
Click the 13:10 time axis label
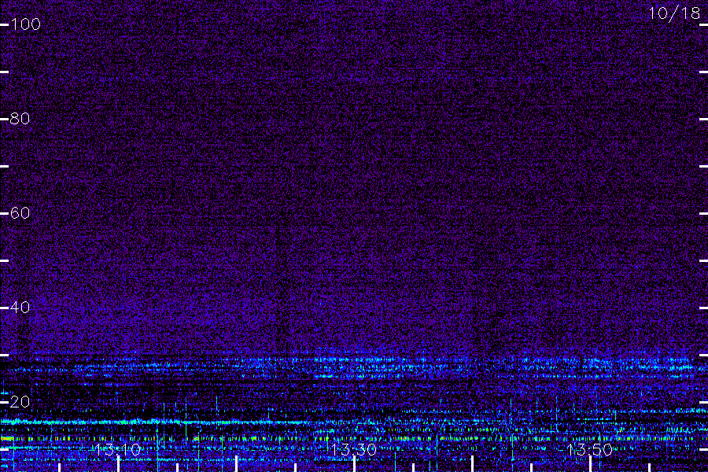pos(118,450)
